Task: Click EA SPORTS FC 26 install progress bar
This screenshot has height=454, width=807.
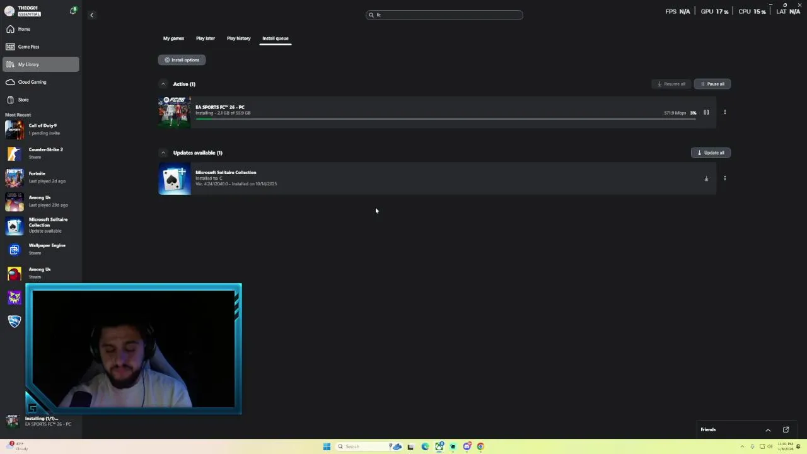Action: pyautogui.click(x=446, y=119)
